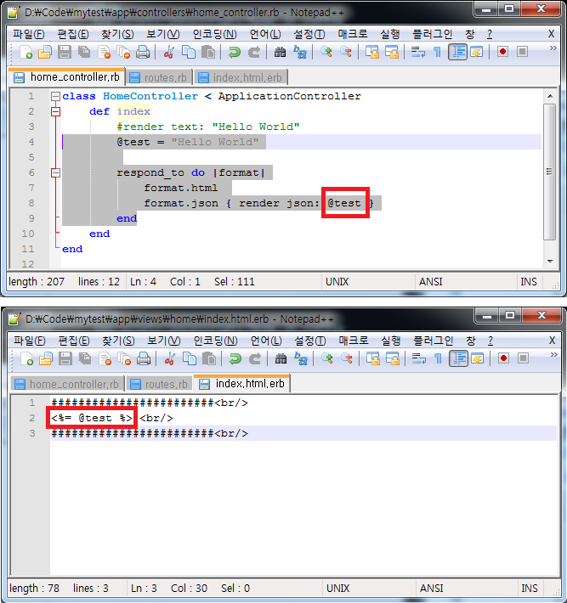Click Undo arrow in index.html.erb window

pos(235,358)
